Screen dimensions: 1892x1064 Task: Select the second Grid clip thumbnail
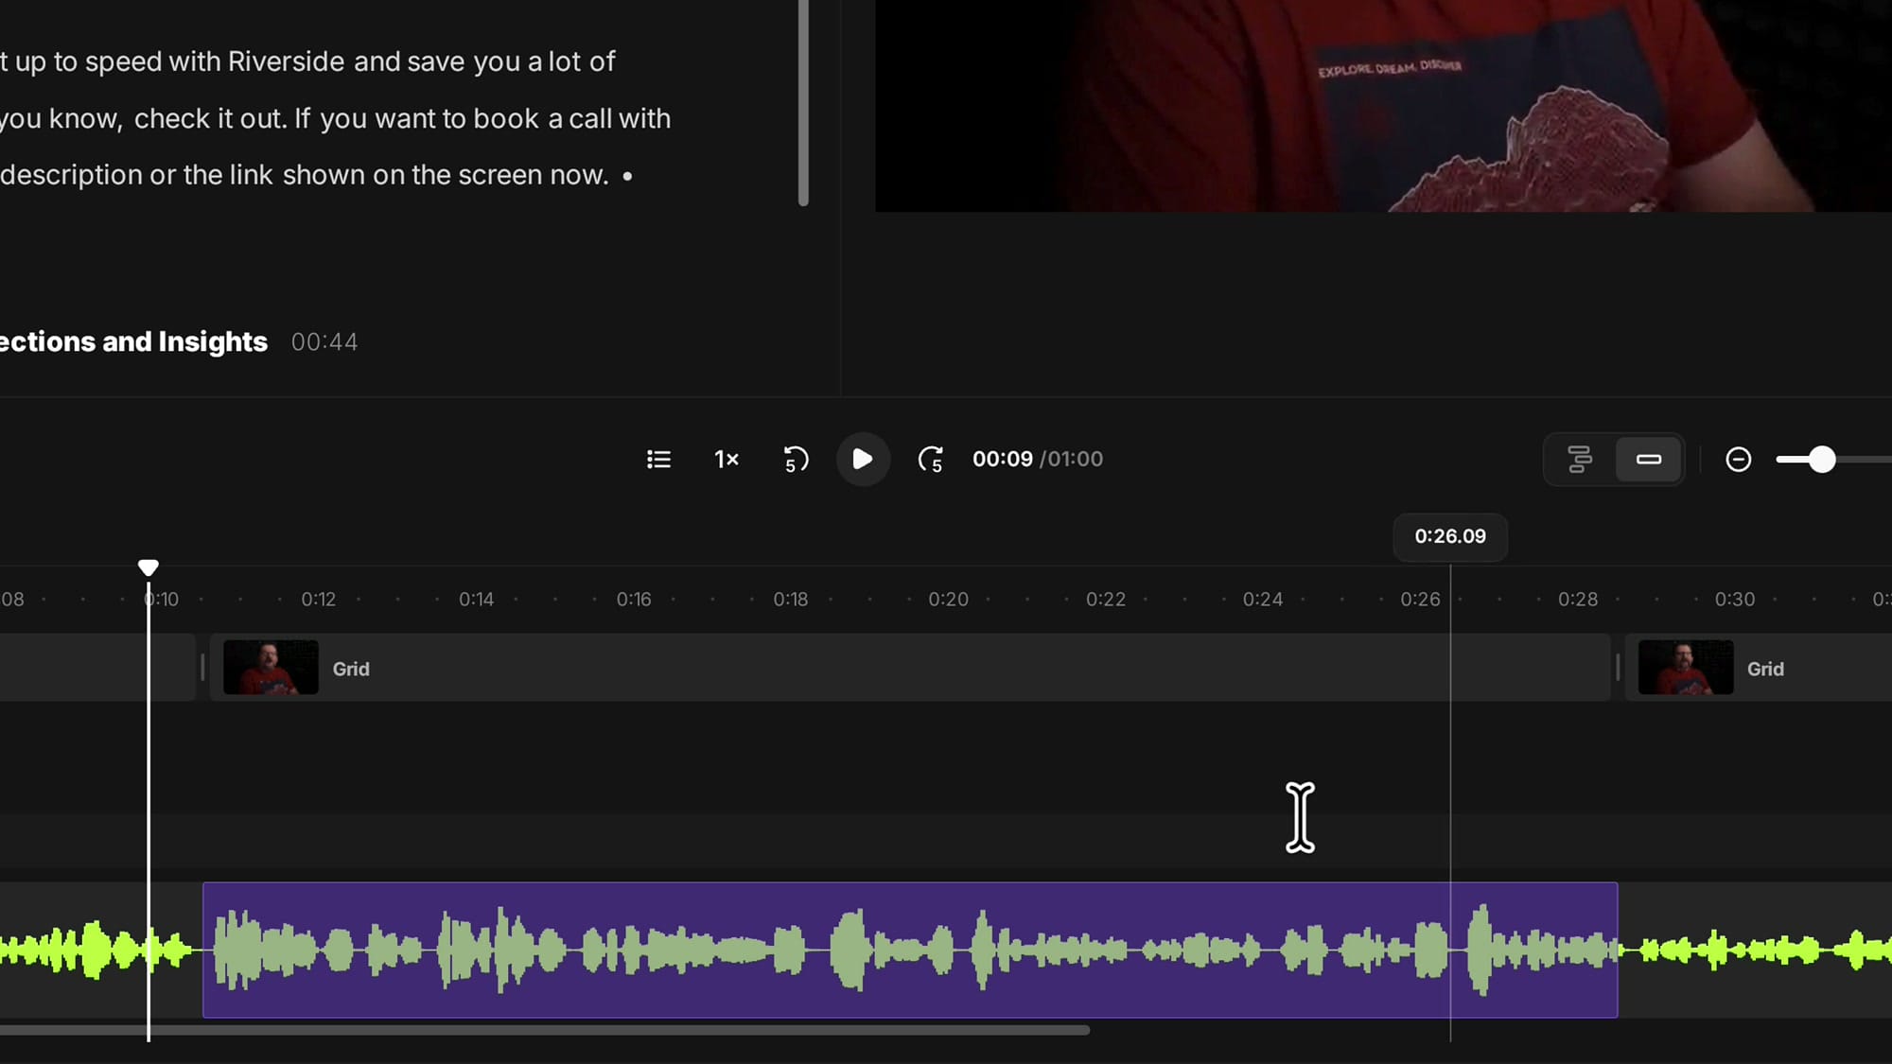tap(1686, 668)
